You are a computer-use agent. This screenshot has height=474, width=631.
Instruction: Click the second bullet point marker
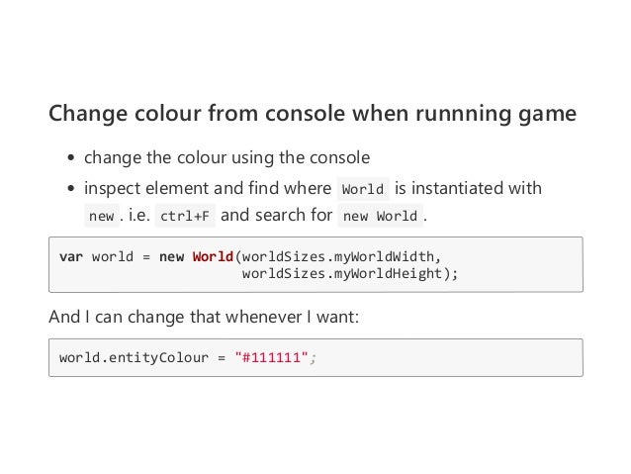tap(71, 188)
